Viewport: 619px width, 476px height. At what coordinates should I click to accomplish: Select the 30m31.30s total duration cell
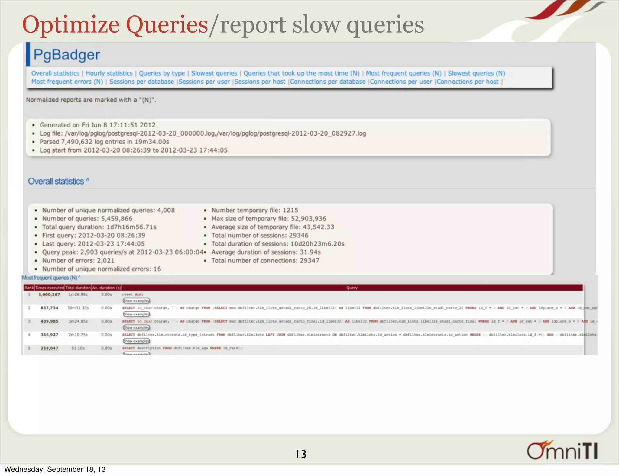point(78,308)
